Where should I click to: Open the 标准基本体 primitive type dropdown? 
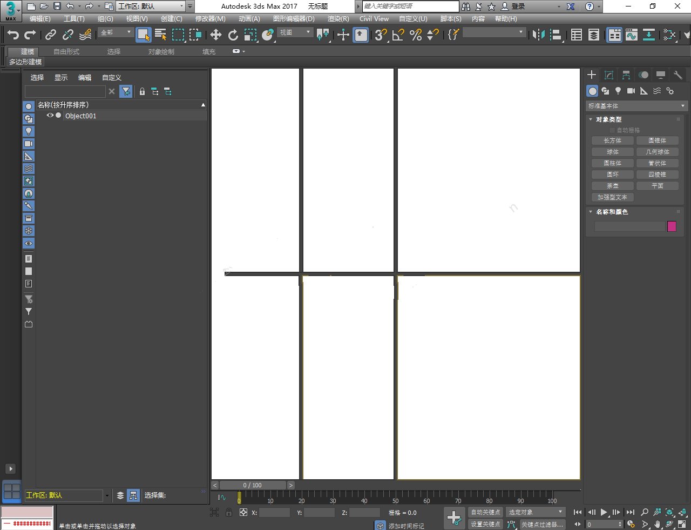(x=636, y=106)
